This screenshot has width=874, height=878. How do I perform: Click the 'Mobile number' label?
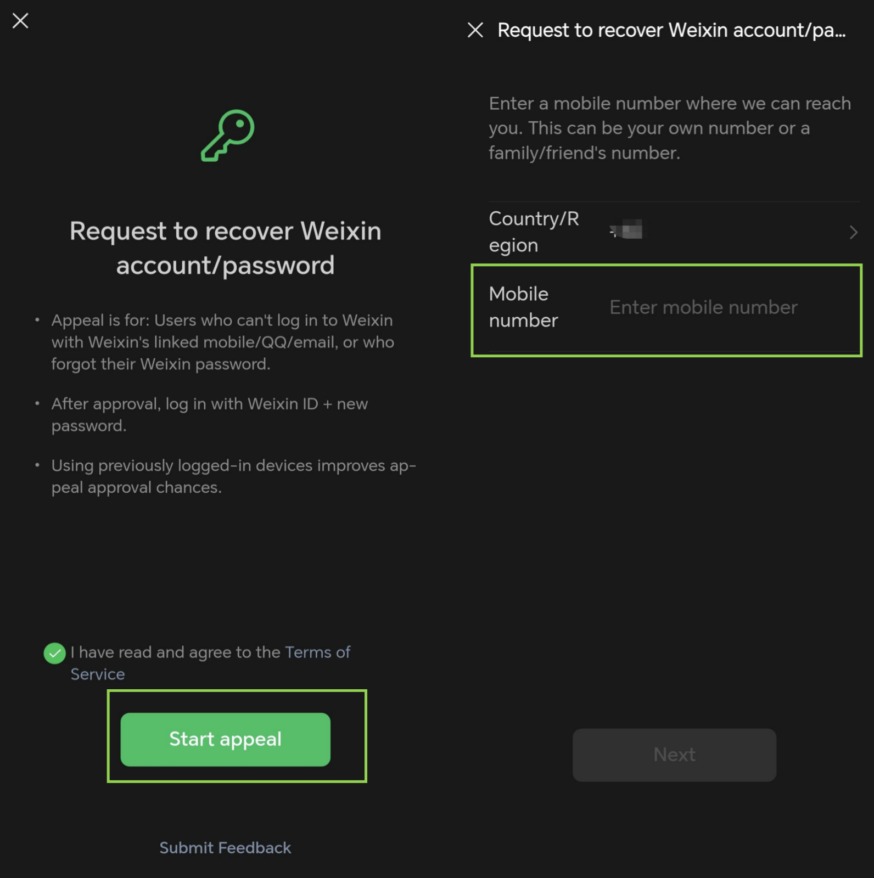pyautogui.click(x=523, y=307)
